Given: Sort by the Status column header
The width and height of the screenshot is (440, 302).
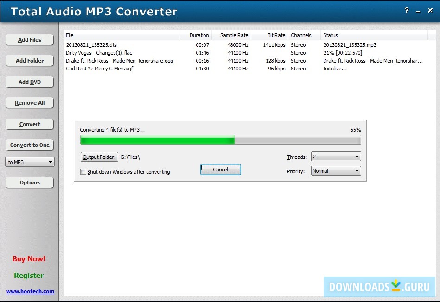Looking at the screenshot, I should click(x=374, y=35).
